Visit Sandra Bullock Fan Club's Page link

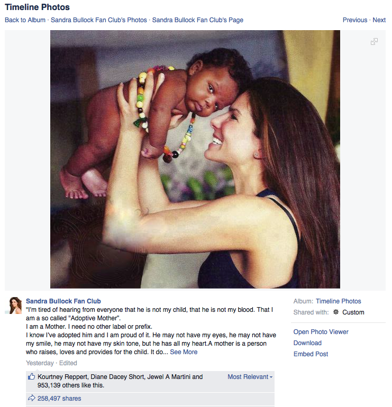[x=198, y=20]
